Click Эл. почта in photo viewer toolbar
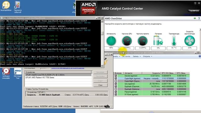This screenshot has height=113, width=201. pyautogui.click(x=126, y=56)
